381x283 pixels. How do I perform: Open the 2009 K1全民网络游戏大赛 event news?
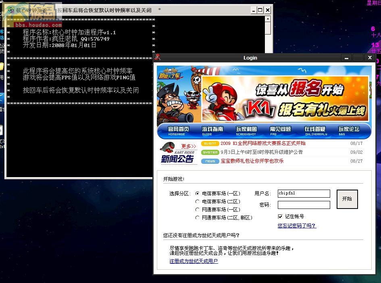pos(263,143)
